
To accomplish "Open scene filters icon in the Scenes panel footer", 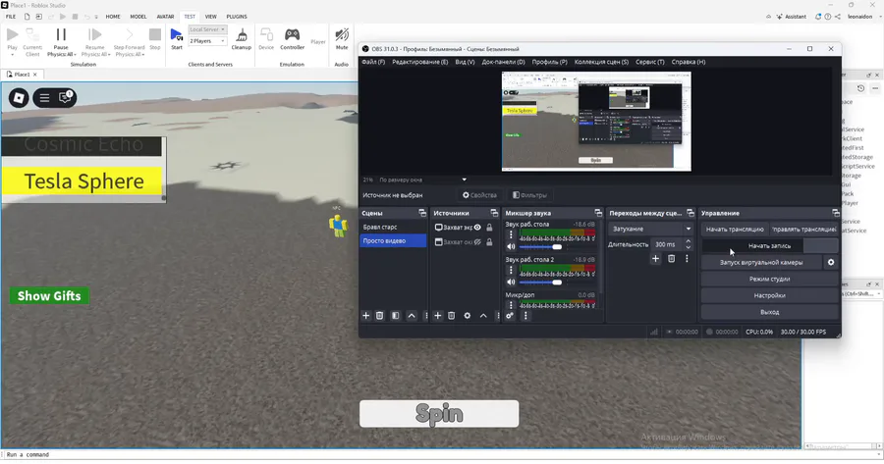I will pos(395,316).
